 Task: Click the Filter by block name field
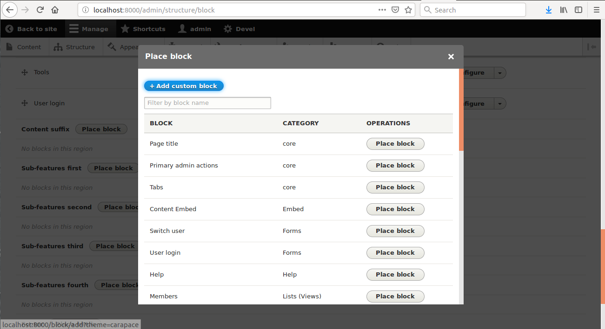(x=207, y=103)
